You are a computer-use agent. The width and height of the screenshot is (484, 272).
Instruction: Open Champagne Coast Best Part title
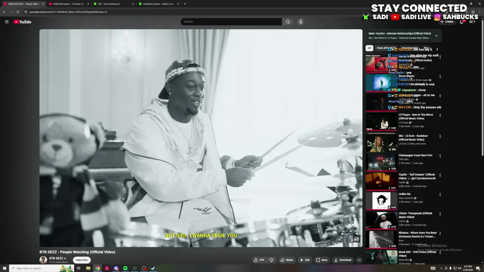pos(415,155)
